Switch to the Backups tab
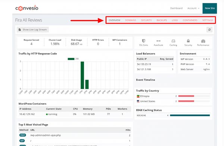This screenshot has height=146, width=224. (162, 20)
